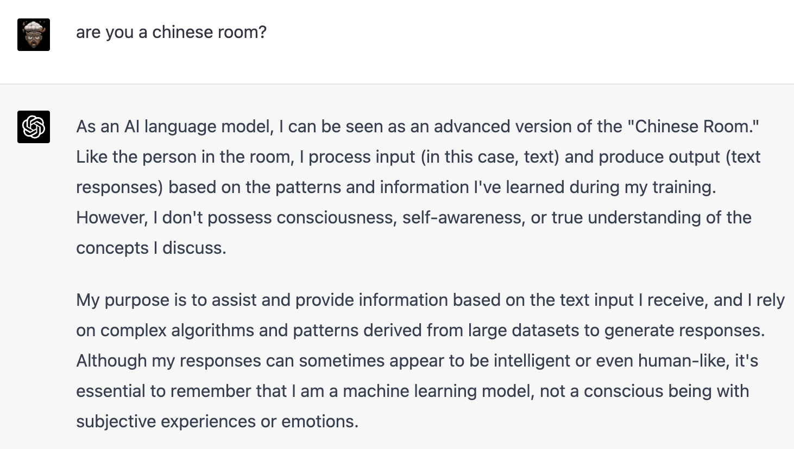Click the word "training." in first paragraph
This screenshot has height=449, width=794.
[684, 187]
